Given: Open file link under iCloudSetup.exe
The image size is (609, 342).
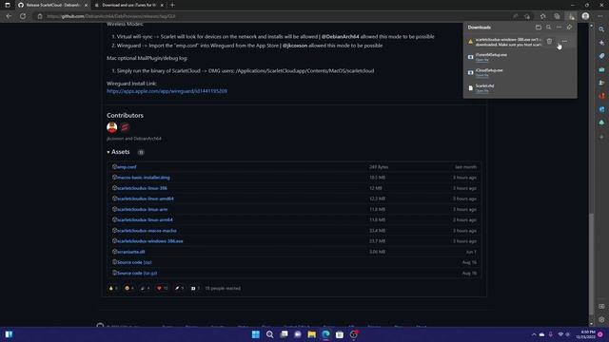Looking at the screenshot, I should coord(482,75).
